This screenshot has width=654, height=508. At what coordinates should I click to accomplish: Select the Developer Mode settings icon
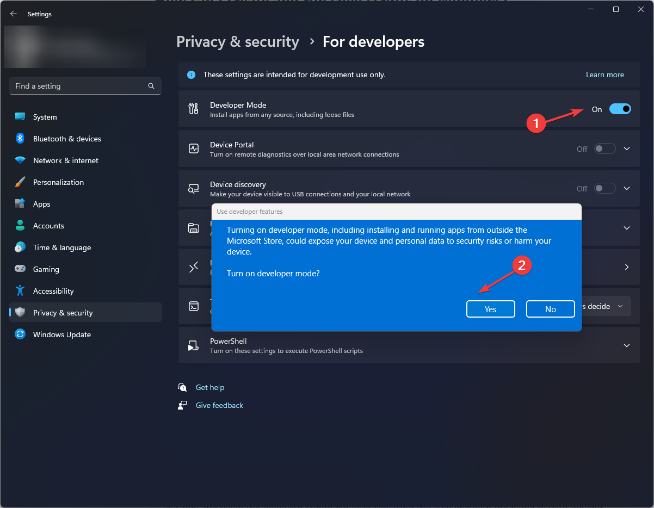(x=193, y=109)
